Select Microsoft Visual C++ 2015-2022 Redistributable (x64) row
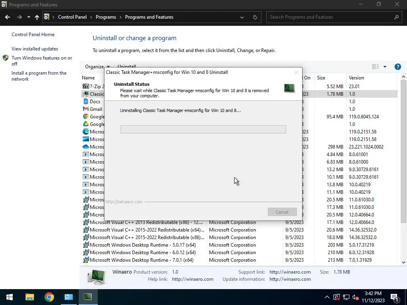 tap(240, 230)
